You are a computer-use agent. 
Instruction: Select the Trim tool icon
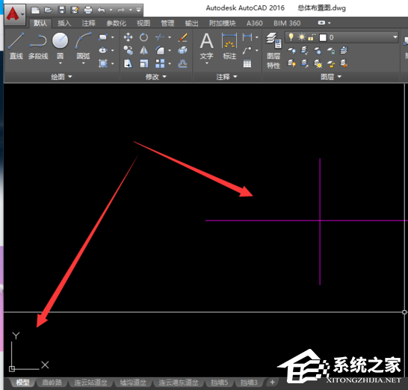pos(160,37)
